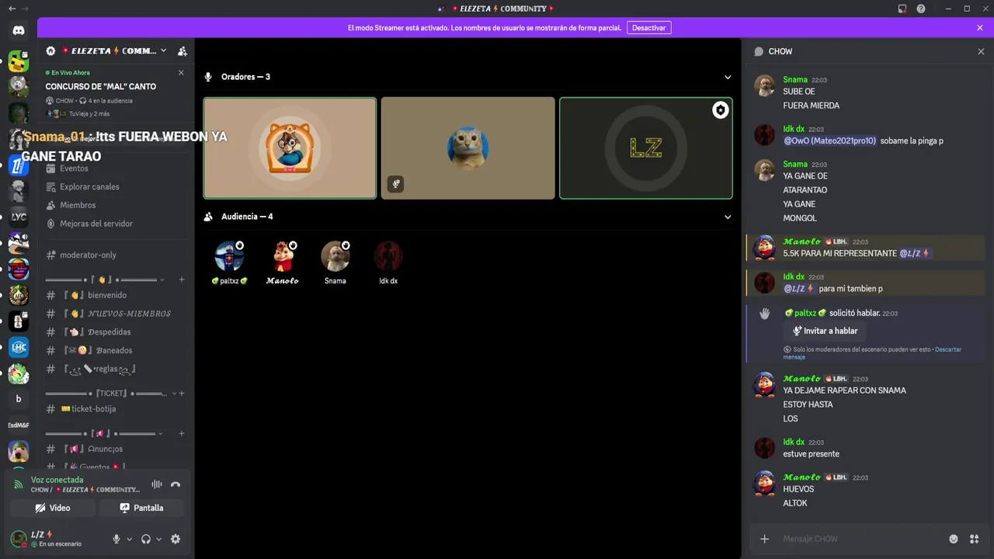Screen dimensions: 994x559
Task: Select Idk dx in the audience
Action: [388, 262]
